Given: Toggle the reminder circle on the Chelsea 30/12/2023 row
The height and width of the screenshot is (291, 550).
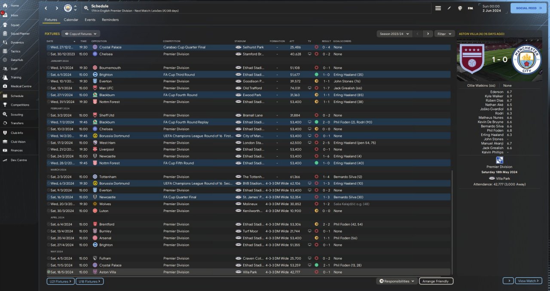Looking at the screenshot, I should [49, 54].
